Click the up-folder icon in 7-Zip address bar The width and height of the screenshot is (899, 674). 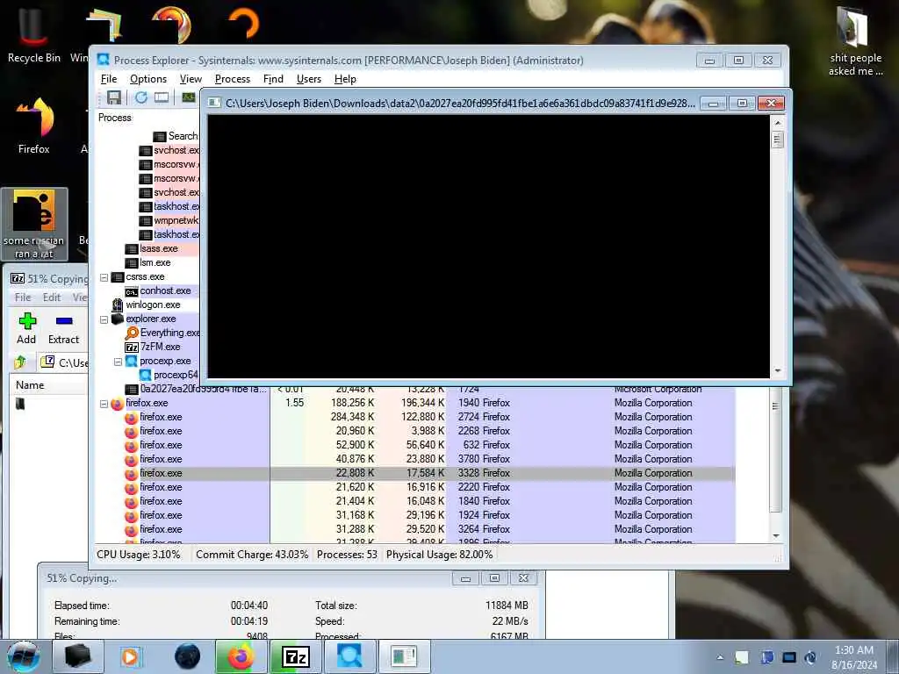click(20, 362)
